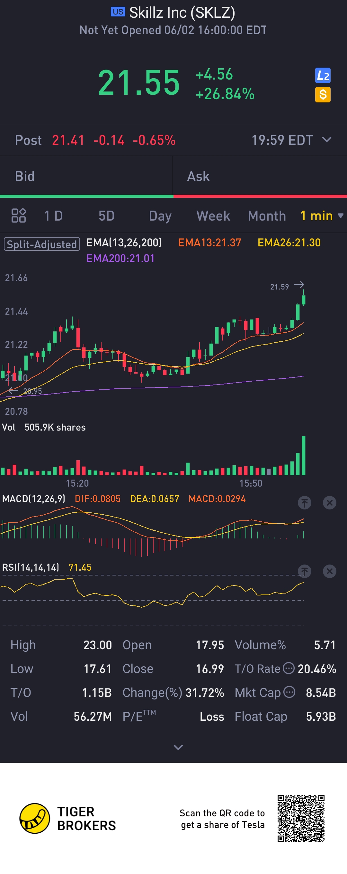Open the Mkt Cap info icon

pos(289,692)
